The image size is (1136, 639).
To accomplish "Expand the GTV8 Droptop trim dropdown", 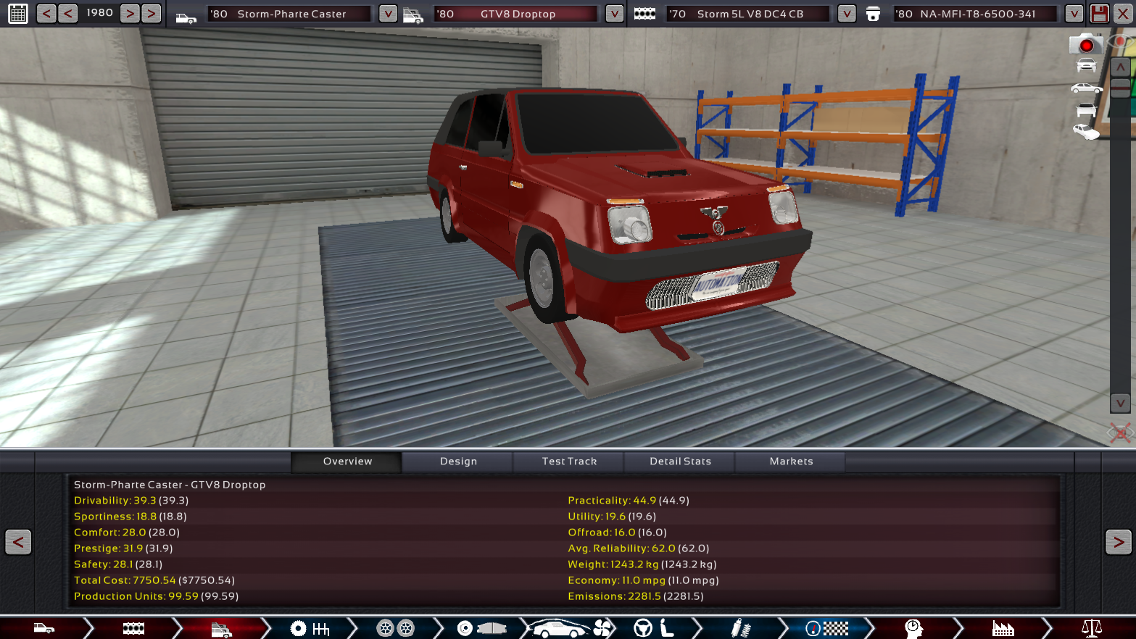I will [614, 14].
